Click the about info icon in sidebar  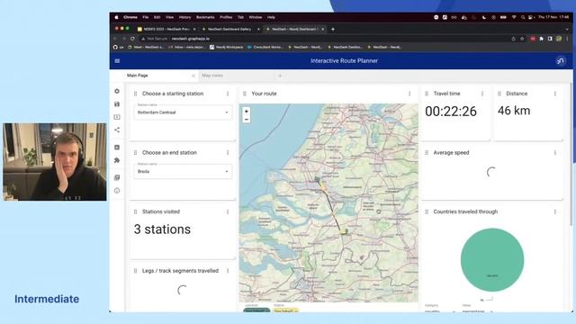[117, 191]
